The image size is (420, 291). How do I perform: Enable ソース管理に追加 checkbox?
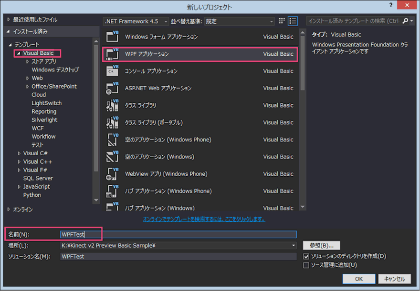click(x=306, y=265)
